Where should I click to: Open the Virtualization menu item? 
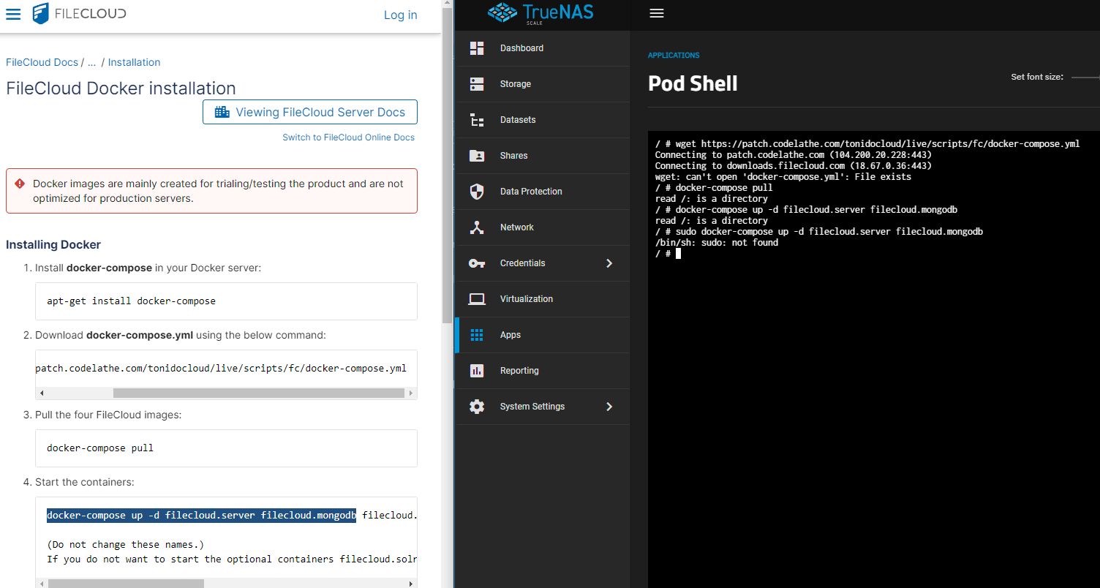[x=542, y=299]
